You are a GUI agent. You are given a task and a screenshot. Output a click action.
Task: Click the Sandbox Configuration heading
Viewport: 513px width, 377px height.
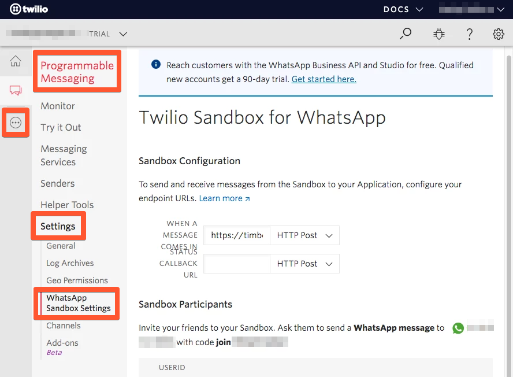tap(189, 161)
